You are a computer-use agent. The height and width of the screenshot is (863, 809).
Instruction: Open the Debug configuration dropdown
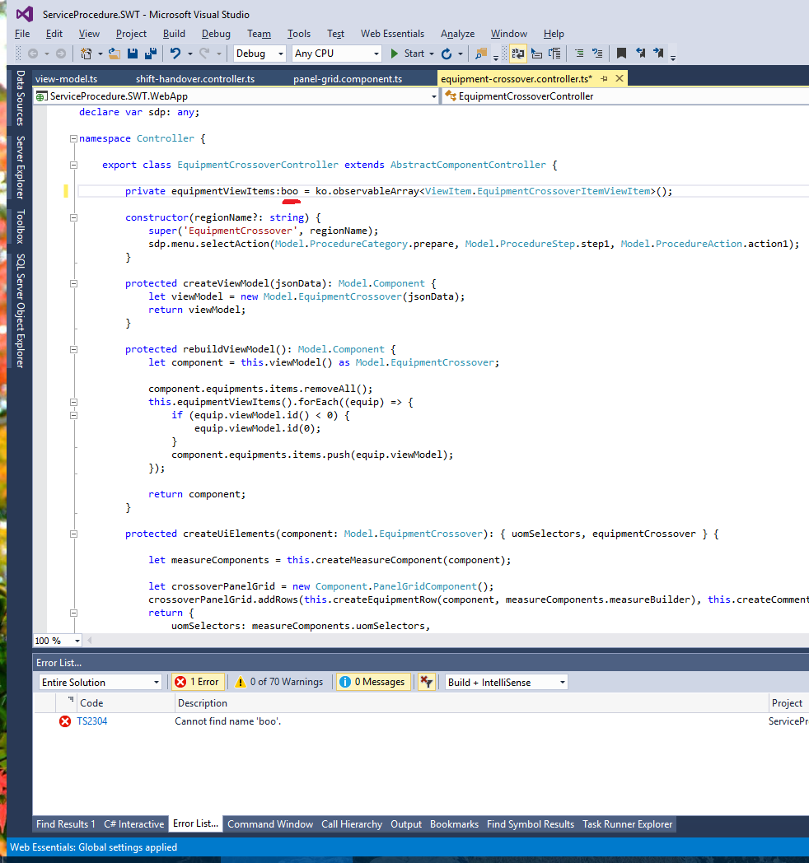(x=260, y=54)
